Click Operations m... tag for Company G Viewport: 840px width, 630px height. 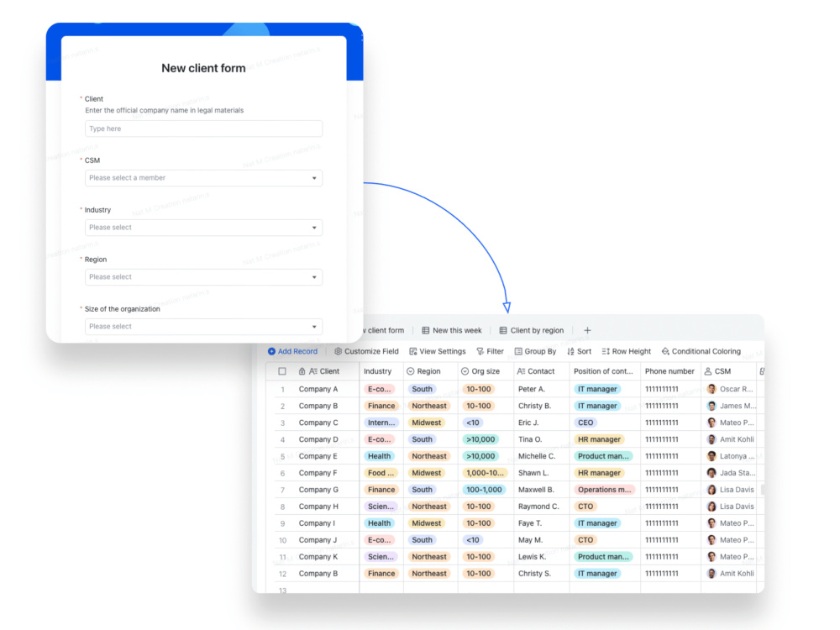(x=604, y=490)
